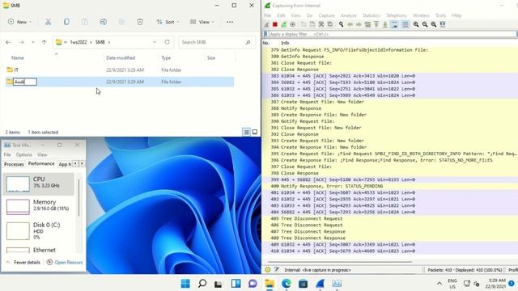Jump to last packet in Wireshark
This screenshot has height=291, width=518.
pos(385,24)
